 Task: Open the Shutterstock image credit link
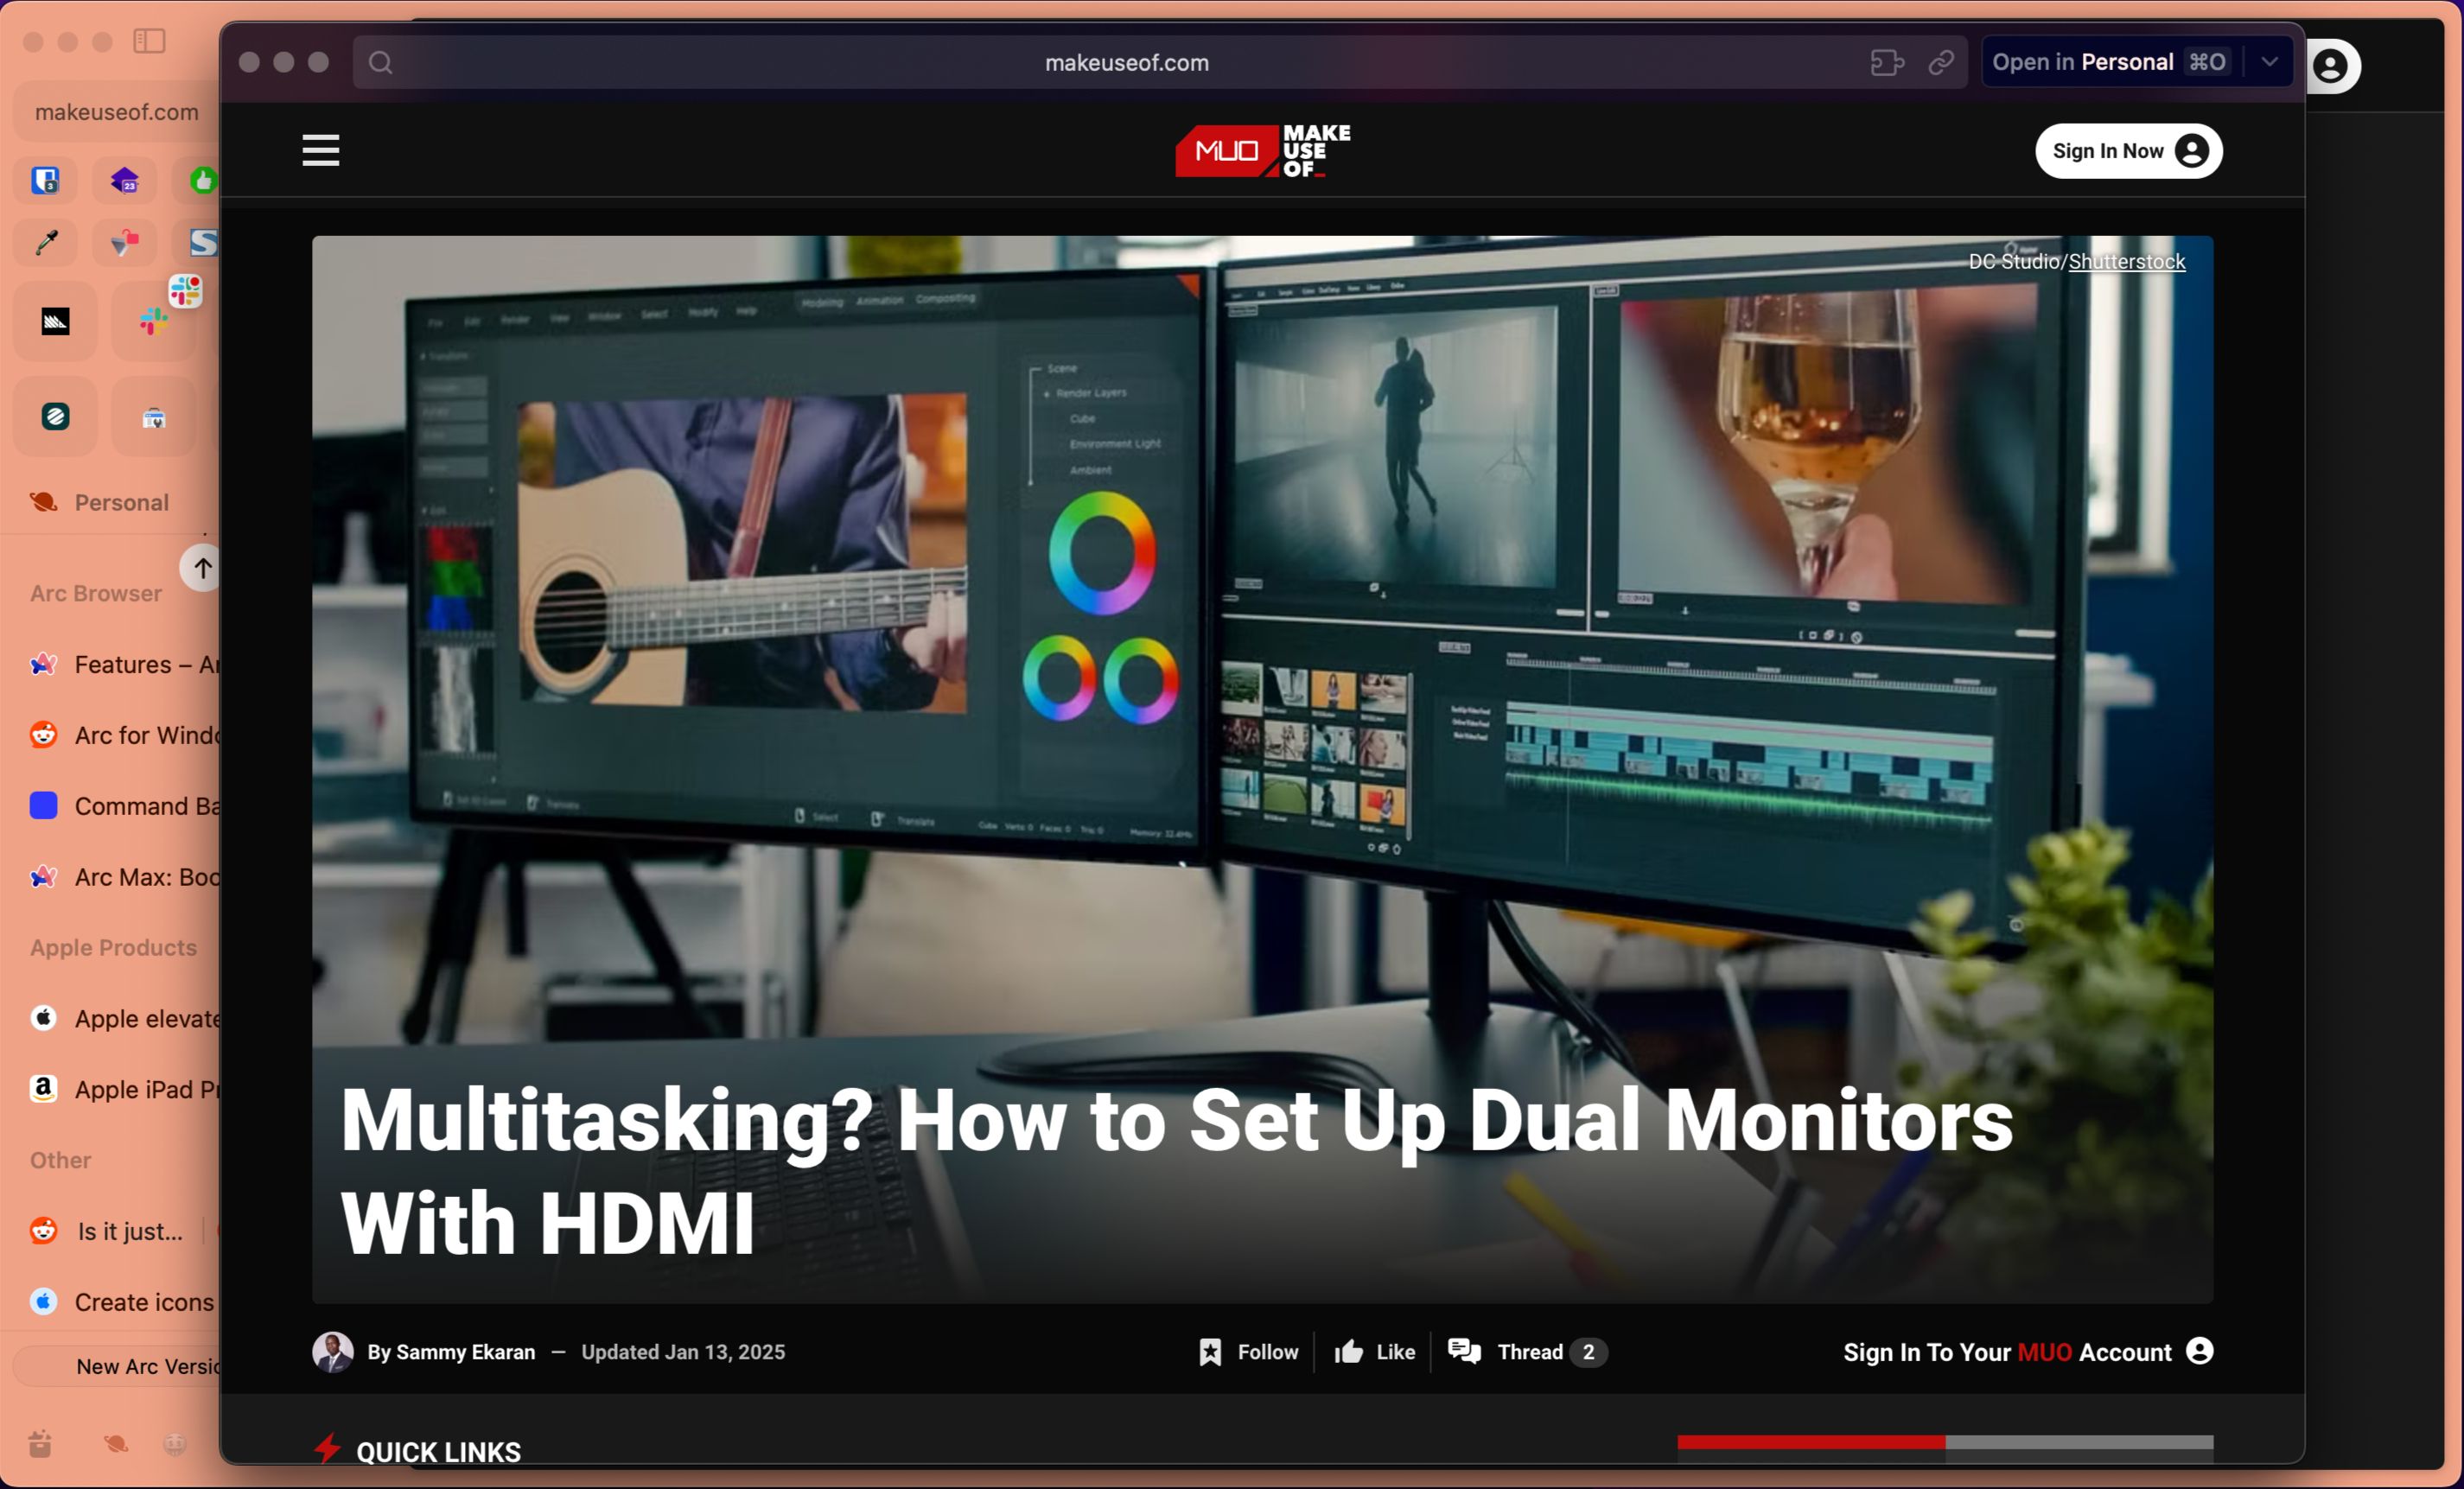tap(2126, 262)
